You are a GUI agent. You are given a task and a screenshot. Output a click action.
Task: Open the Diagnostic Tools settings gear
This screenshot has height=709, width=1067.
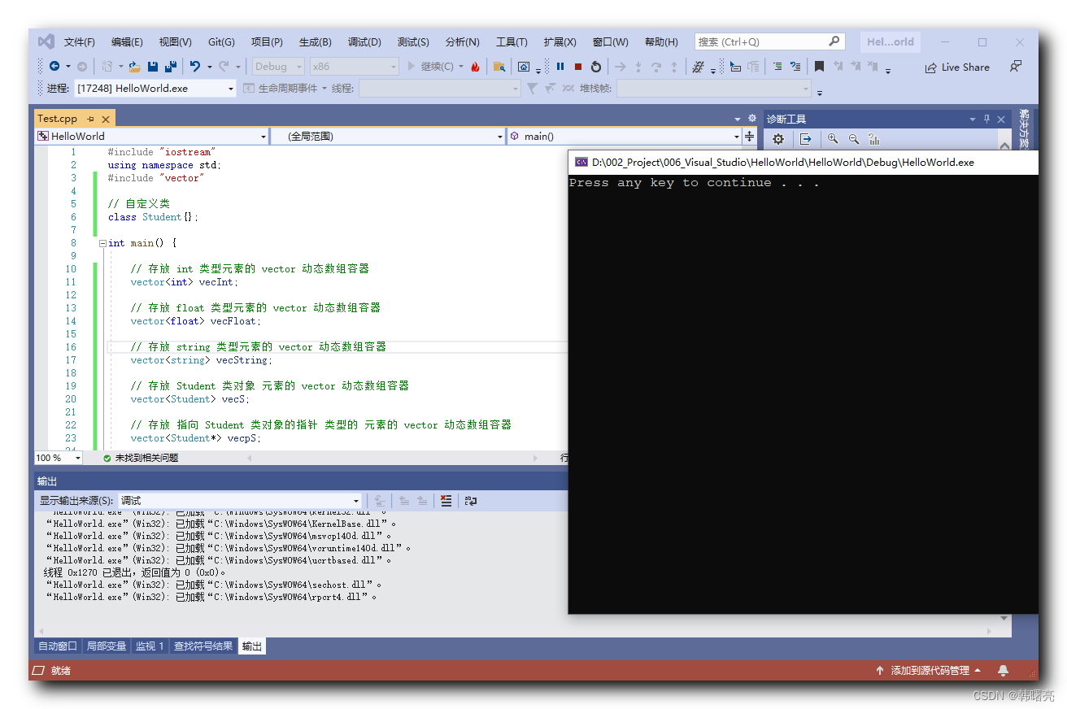click(778, 139)
